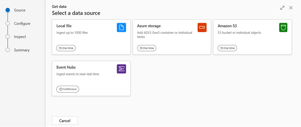Screen dimensions: 301x127
Task: Click the purple Event Hubs icon
Action: click(121, 69)
